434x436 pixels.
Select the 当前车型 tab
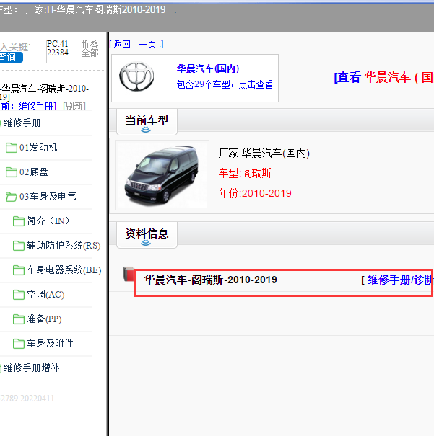tap(147, 122)
